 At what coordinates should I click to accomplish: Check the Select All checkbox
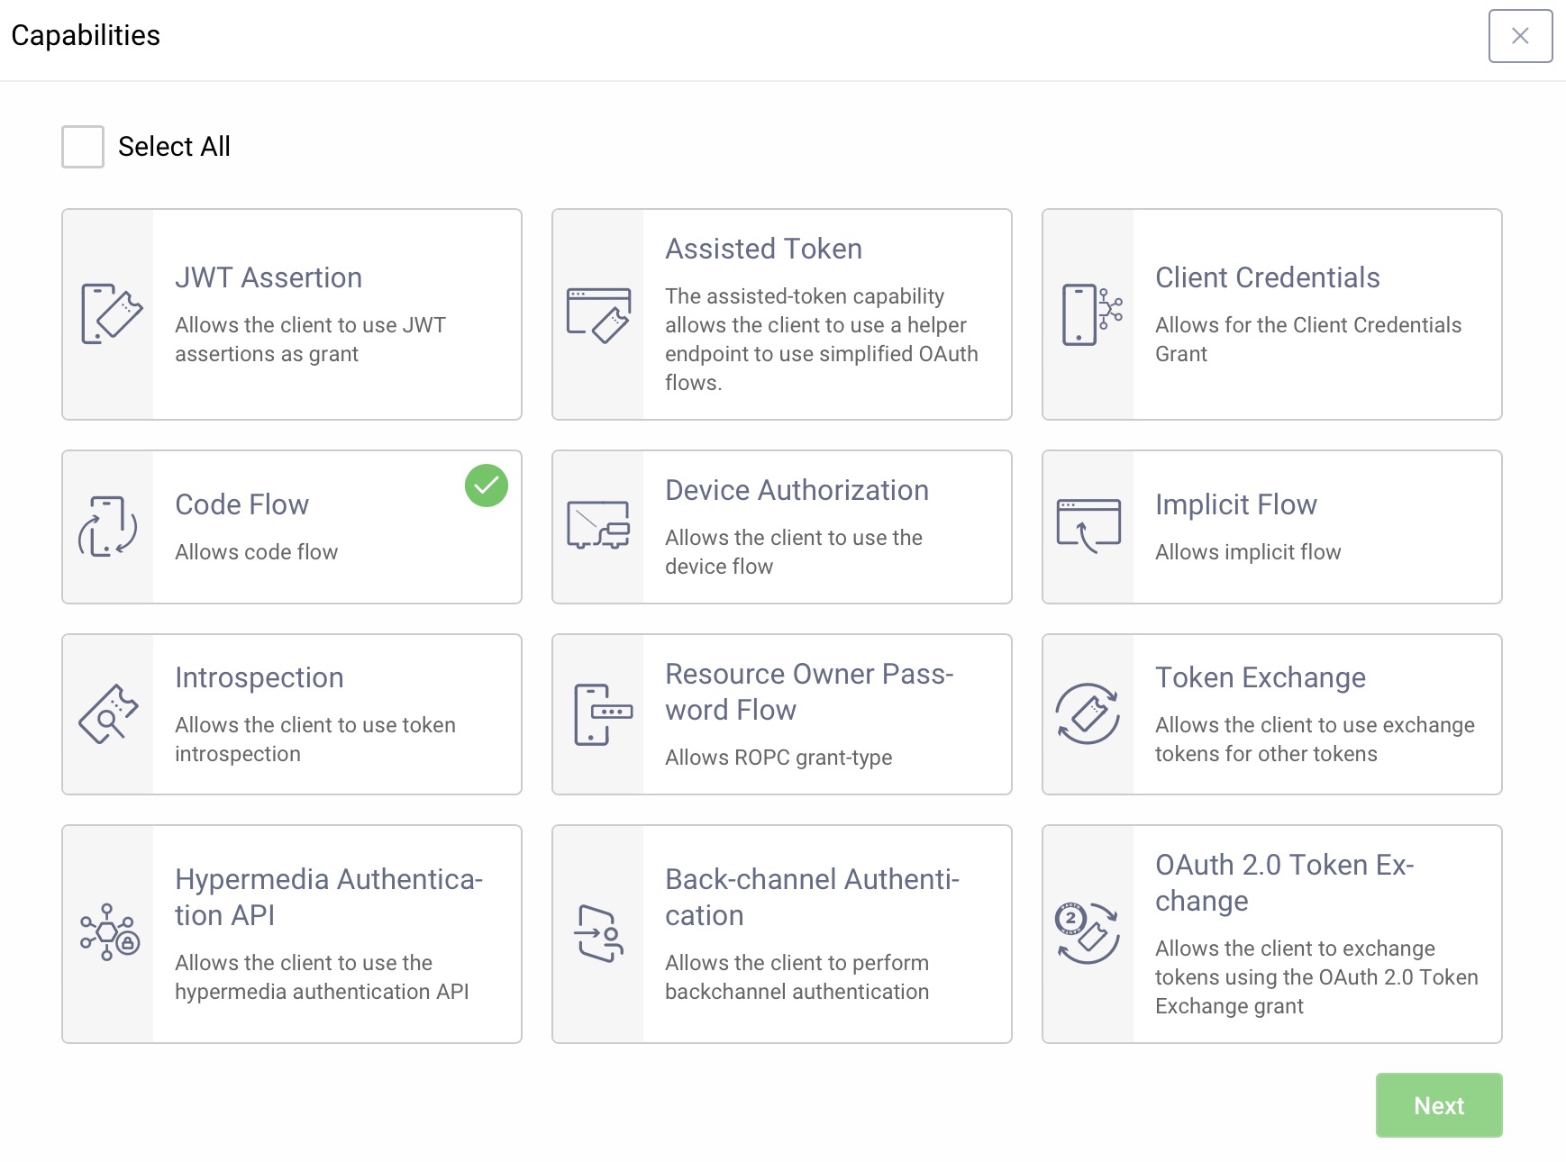83,147
